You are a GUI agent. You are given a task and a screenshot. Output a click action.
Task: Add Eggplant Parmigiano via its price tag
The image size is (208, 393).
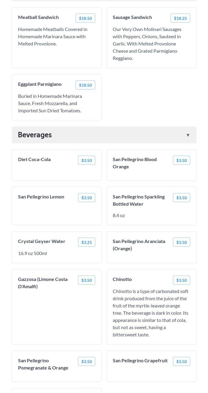pos(85,85)
